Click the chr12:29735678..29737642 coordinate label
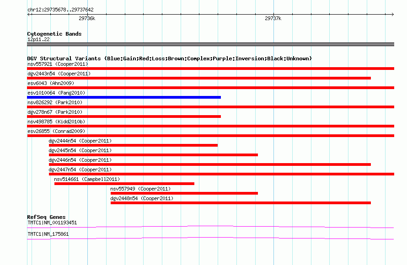This screenshot has height=265, width=407. [x=60, y=10]
